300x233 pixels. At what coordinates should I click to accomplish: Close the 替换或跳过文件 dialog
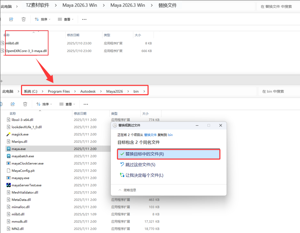(x=221, y=125)
